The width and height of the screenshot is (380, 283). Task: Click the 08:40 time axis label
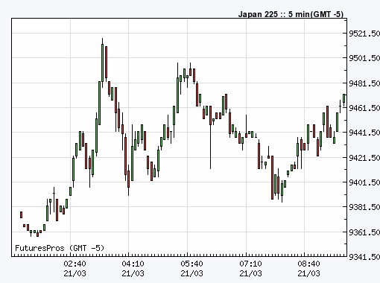point(308,264)
